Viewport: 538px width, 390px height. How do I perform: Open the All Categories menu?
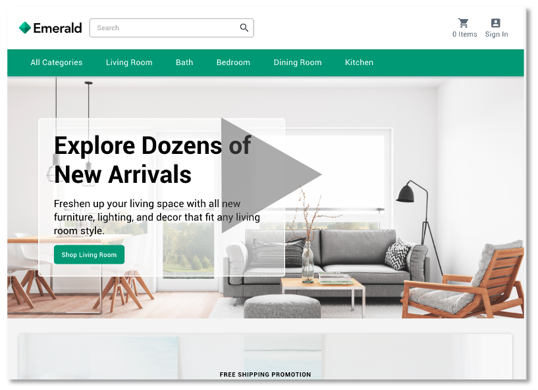pos(56,62)
